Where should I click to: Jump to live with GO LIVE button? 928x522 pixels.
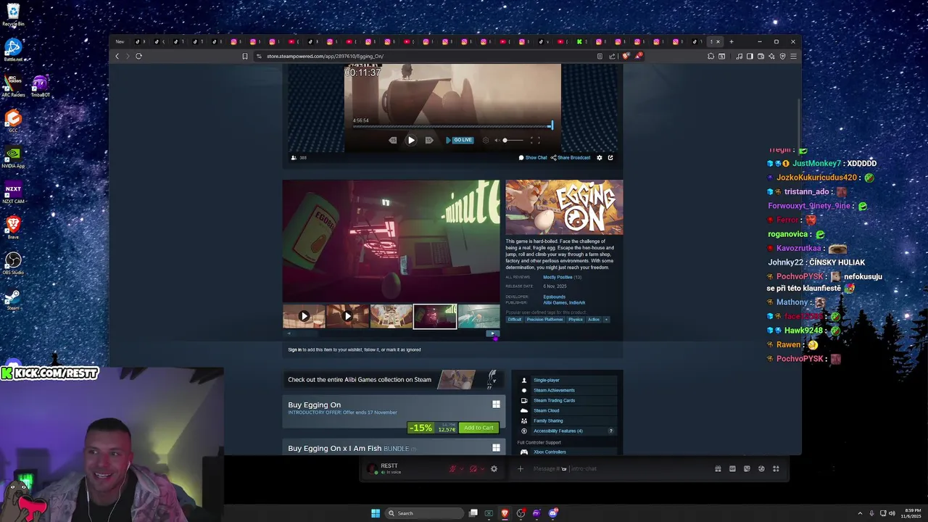(460, 140)
